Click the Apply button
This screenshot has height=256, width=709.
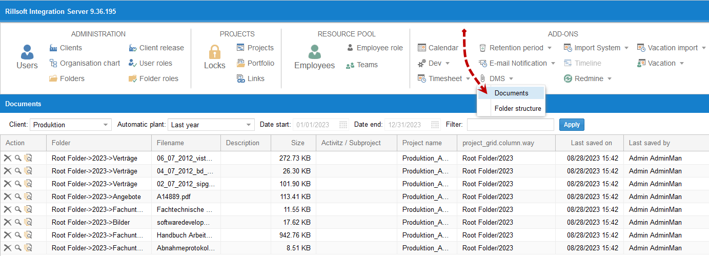pos(572,125)
